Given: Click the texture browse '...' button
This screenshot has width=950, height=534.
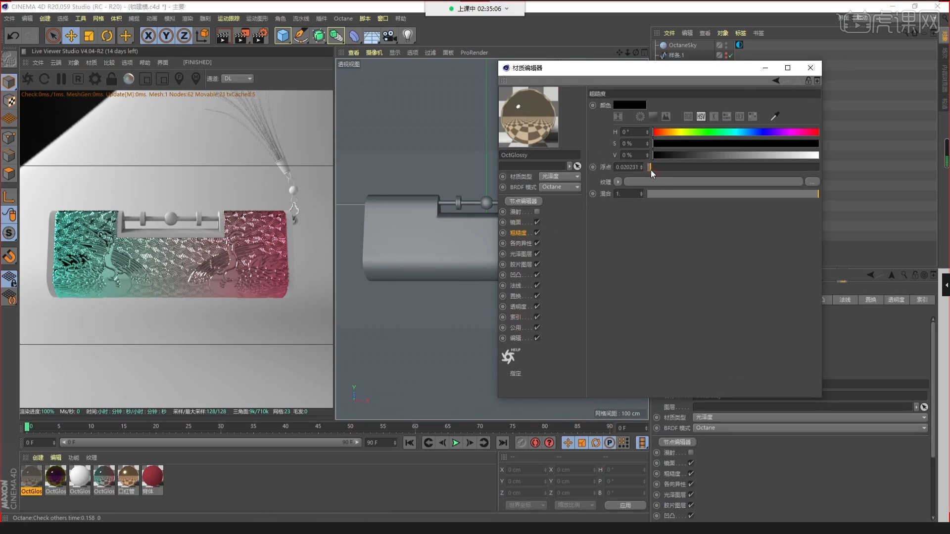Looking at the screenshot, I should click(x=812, y=182).
